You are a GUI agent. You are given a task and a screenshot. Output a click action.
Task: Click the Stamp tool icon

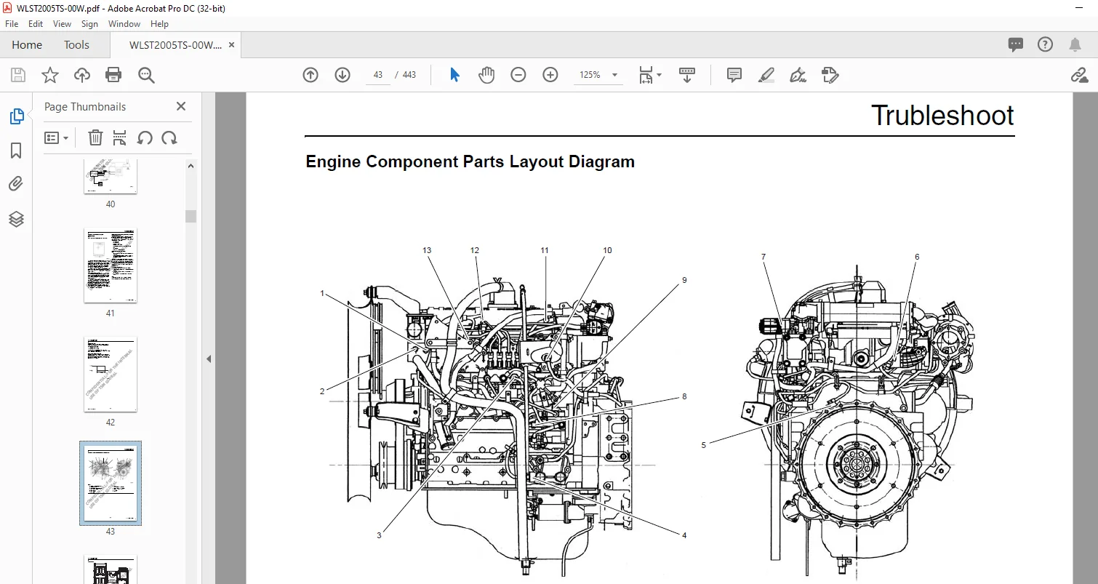pyautogui.click(x=830, y=75)
